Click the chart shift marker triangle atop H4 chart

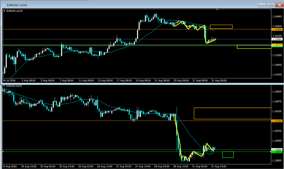217,9
